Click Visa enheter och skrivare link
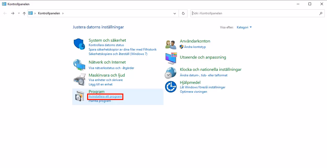Image resolution: width=327 pixels, height=168 pixels. (x=106, y=80)
